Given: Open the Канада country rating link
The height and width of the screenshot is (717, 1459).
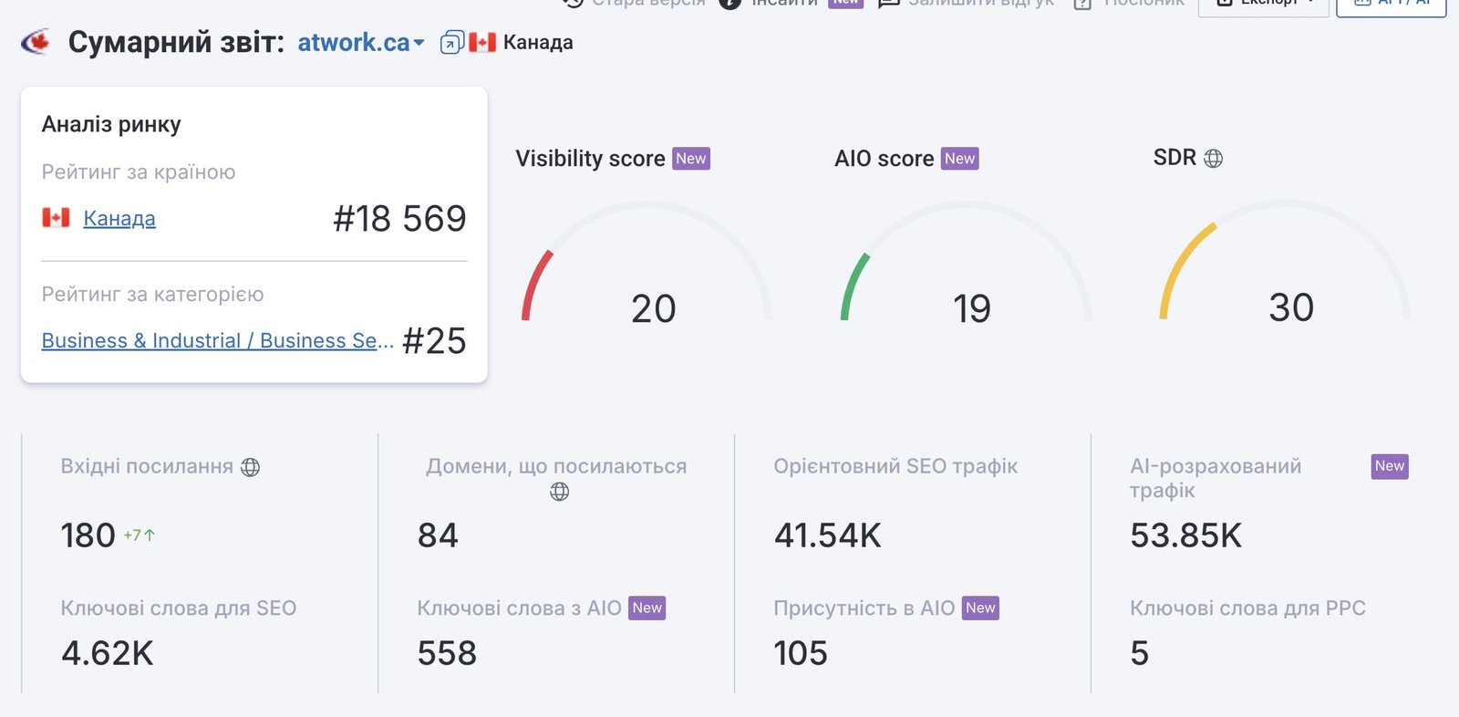Looking at the screenshot, I should 119,218.
